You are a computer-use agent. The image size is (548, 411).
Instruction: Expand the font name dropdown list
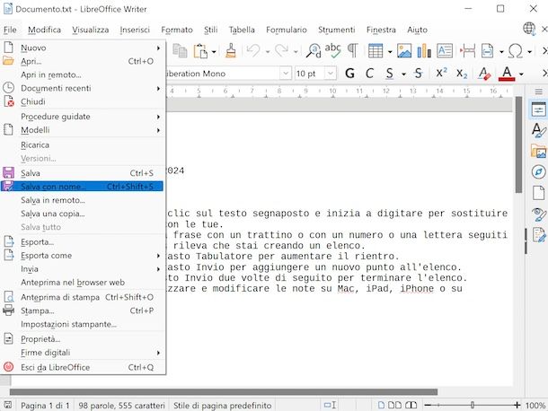(x=285, y=73)
